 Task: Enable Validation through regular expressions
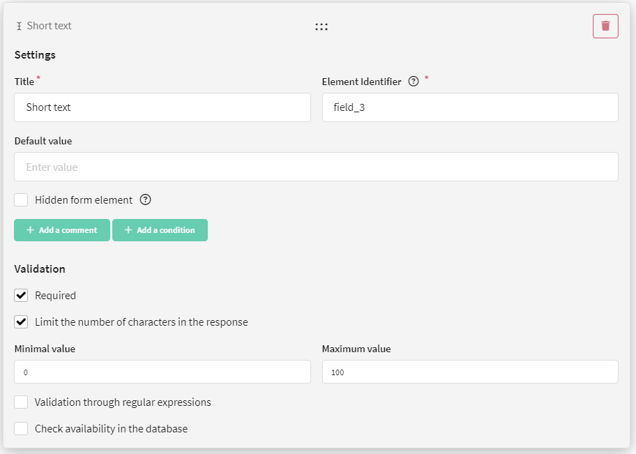[21, 402]
